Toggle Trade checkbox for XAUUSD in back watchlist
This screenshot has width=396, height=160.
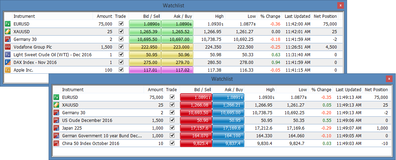point(121,31)
